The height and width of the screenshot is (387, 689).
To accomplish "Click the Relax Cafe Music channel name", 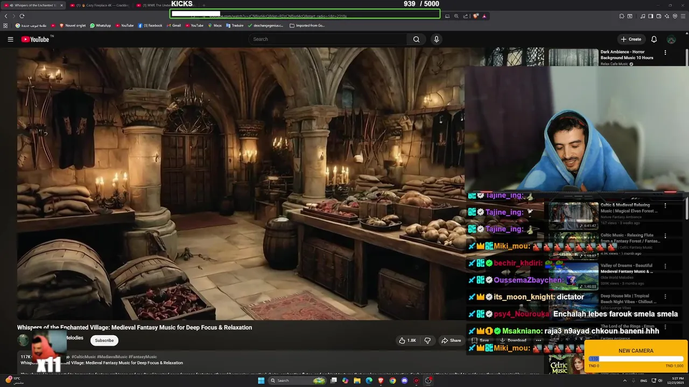I will [614, 64].
